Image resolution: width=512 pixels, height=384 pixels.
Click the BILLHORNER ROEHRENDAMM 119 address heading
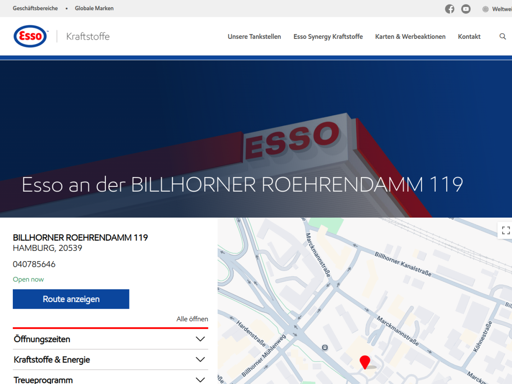[x=80, y=238]
